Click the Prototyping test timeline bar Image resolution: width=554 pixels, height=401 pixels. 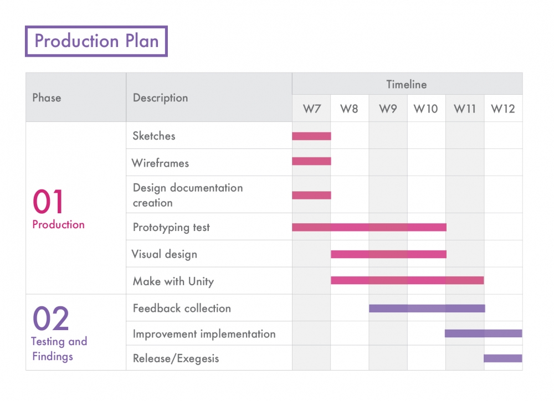[369, 227]
